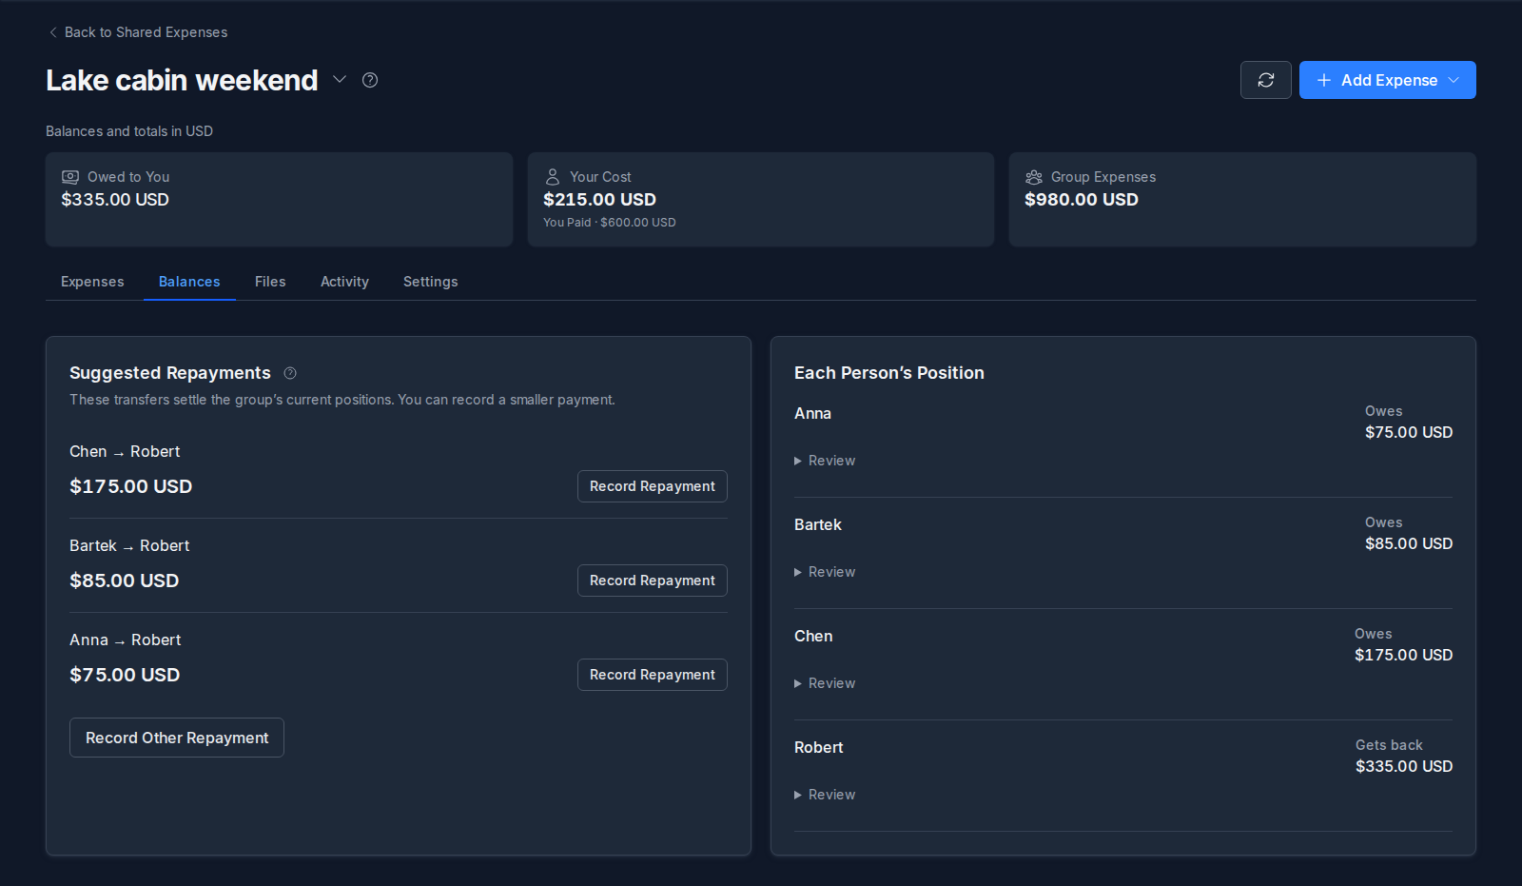Record Repayment for Anna to Robert
1522x886 pixels.
(x=653, y=675)
